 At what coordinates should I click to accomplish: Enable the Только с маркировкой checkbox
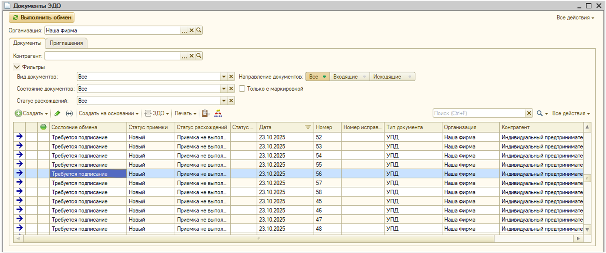[242, 89]
